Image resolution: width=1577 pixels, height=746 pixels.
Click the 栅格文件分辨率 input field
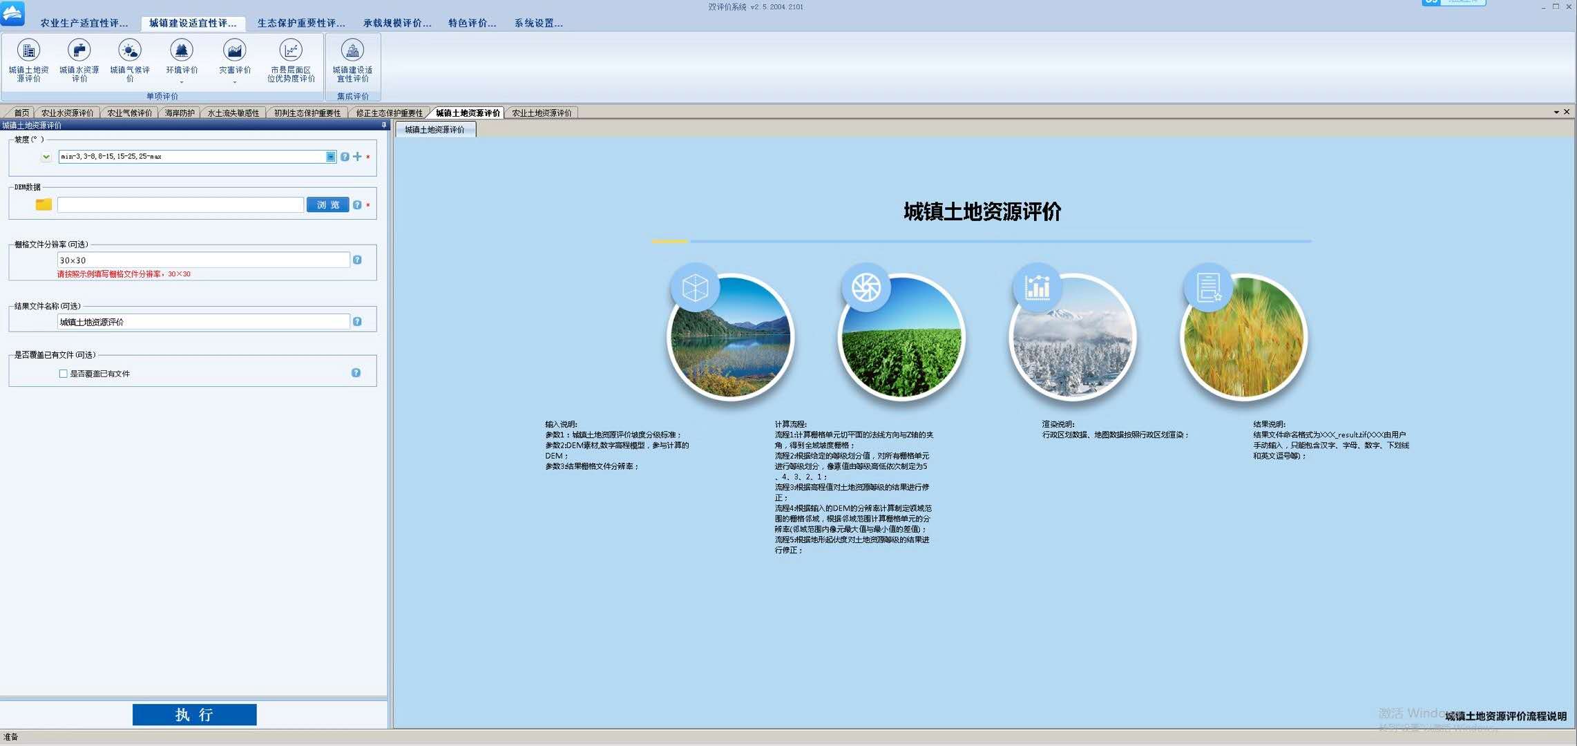[x=203, y=260]
